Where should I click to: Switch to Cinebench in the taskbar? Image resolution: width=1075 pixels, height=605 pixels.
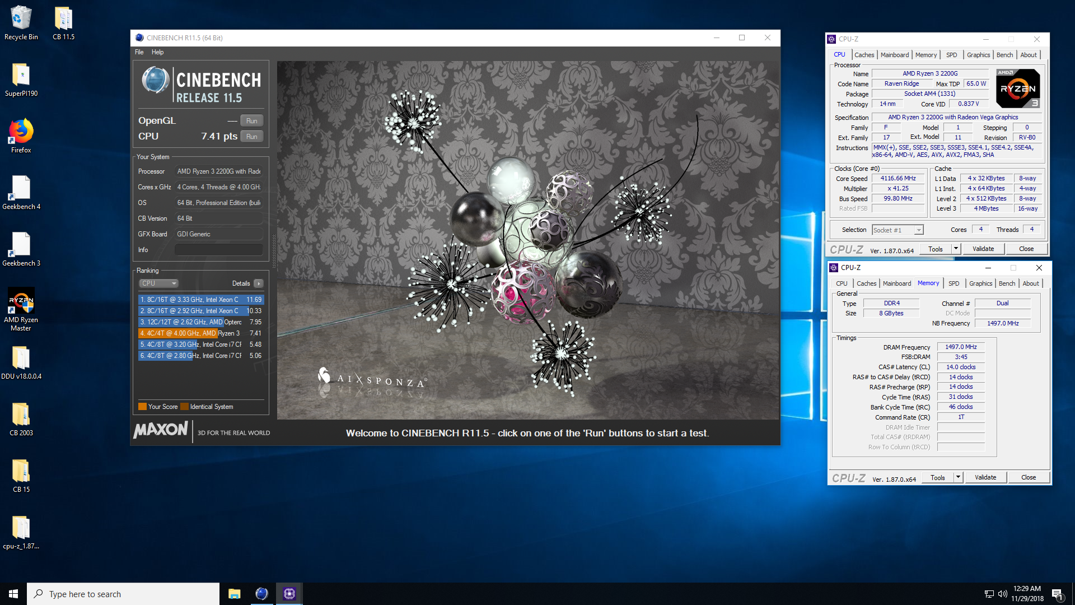pyautogui.click(x=261, y=594)
